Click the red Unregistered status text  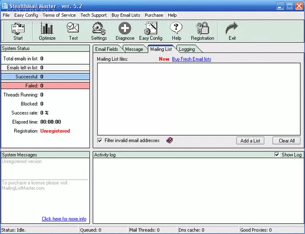click(55, 131)
